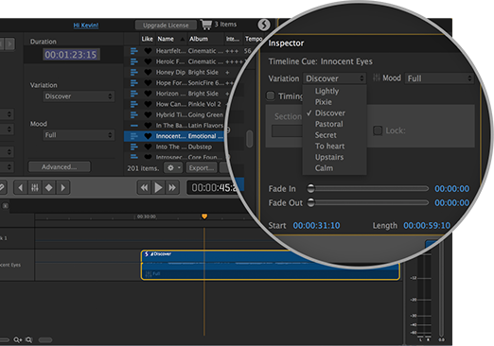The width and height of the screenshot is (494, 346).
Task: Select Pixie from the variation menu
Action: [x=324, y=102]
